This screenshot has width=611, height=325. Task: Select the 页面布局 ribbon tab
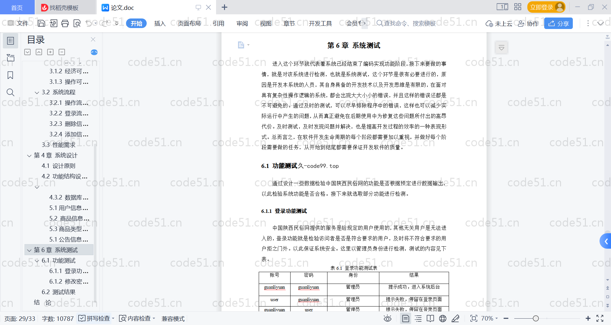pos(189,23)
